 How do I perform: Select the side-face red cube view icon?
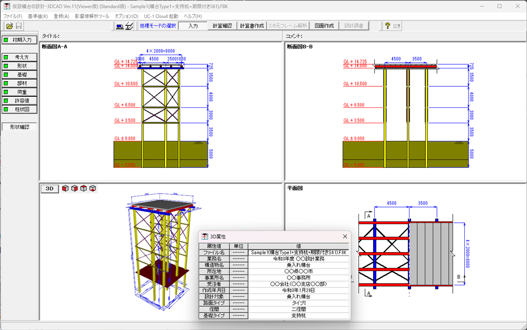pyautogui.click(x=74, y=188)
